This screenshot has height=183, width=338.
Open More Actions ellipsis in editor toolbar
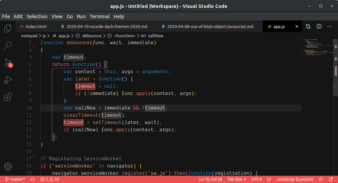(329, 26)
